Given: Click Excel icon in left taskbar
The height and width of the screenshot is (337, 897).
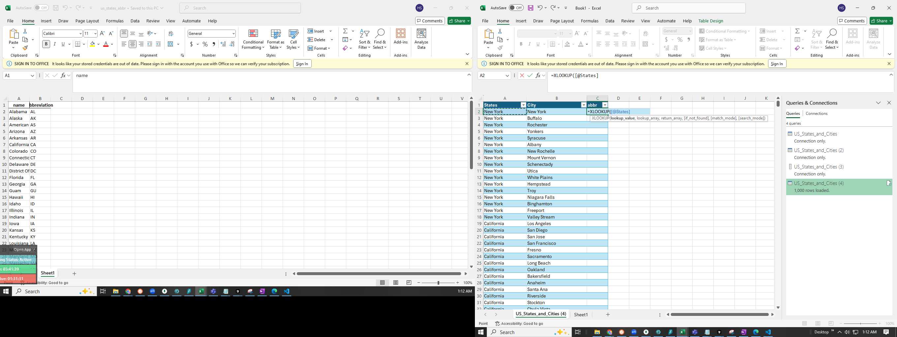Looking at the screenshot, I should tap(201, 291).
